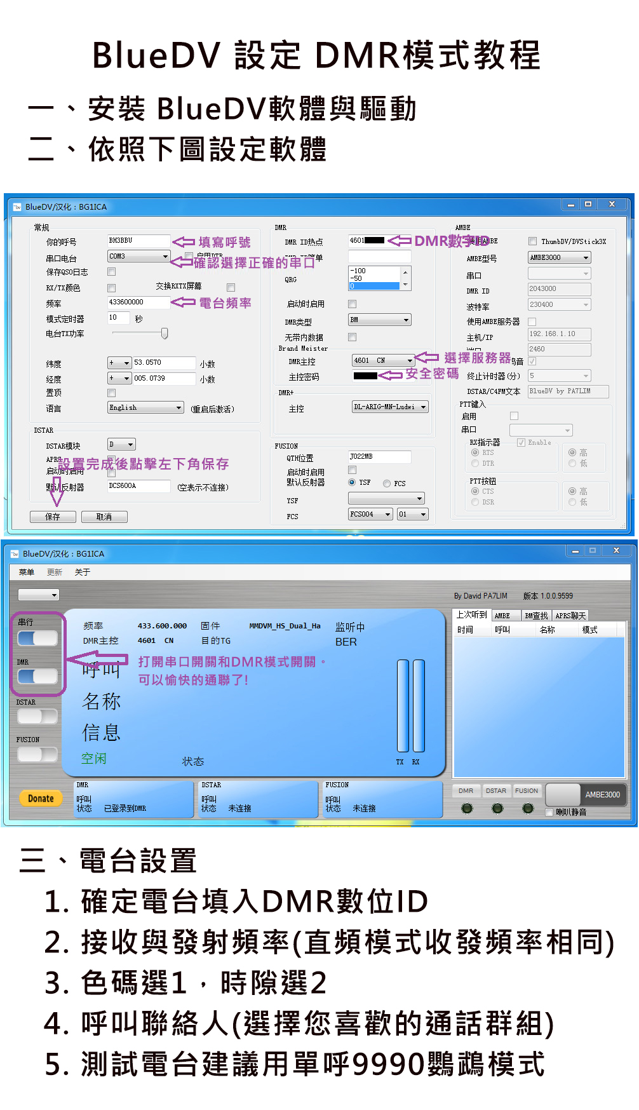Open the 更新 menu
The image size is (639, 1110).
[x=55, y=572]
